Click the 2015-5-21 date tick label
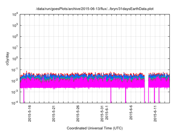The width and height of the screenshot is (187, 131). [x=54, y=113]
